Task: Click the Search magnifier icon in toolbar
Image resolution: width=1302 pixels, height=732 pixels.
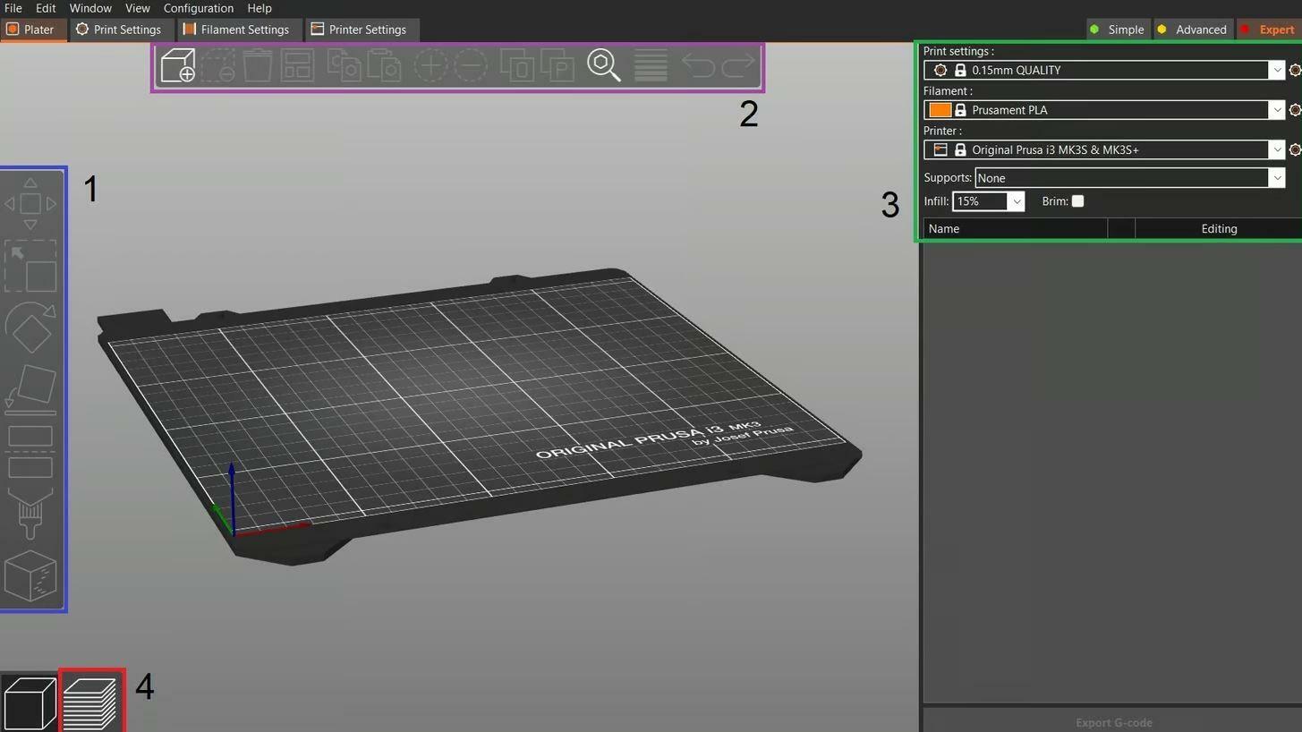Action: tap(603, 66)
